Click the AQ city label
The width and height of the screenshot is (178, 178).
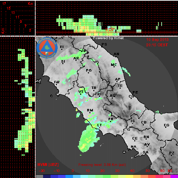point(112,96)
